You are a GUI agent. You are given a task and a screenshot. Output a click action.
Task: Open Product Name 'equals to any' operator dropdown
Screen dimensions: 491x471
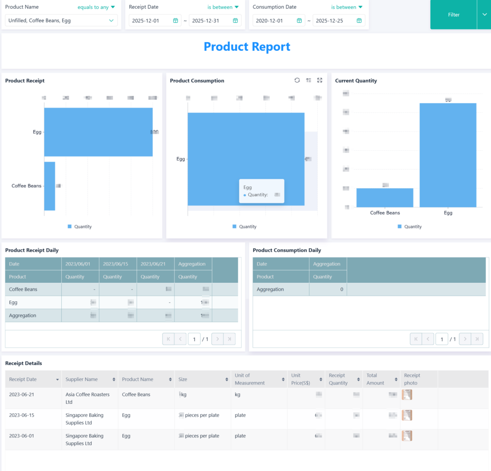(96, 7)
